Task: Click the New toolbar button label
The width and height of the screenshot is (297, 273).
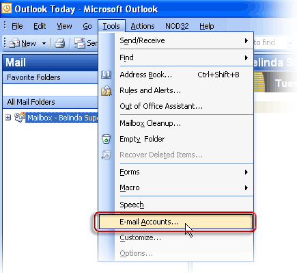Action: point(29,43)
